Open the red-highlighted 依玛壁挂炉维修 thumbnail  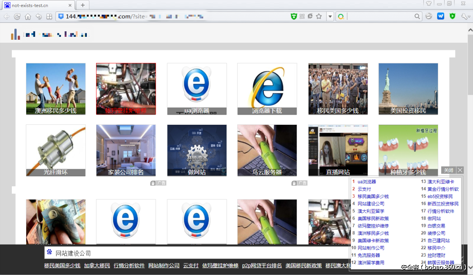tap(126, 89)
